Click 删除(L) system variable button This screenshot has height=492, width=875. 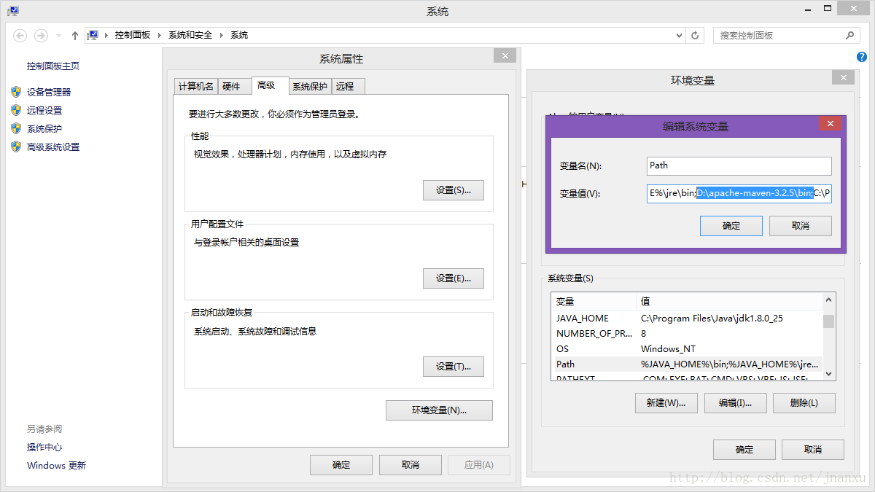pyautogui.click(x=804, y=403)
